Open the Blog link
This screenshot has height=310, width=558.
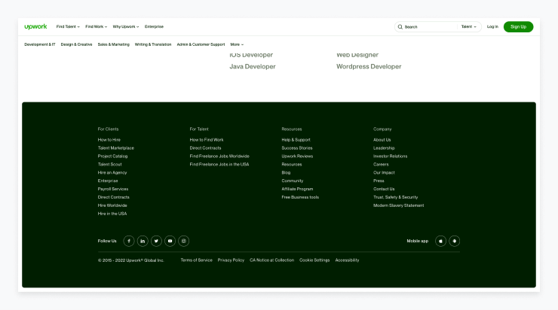[x=286, y=172]
